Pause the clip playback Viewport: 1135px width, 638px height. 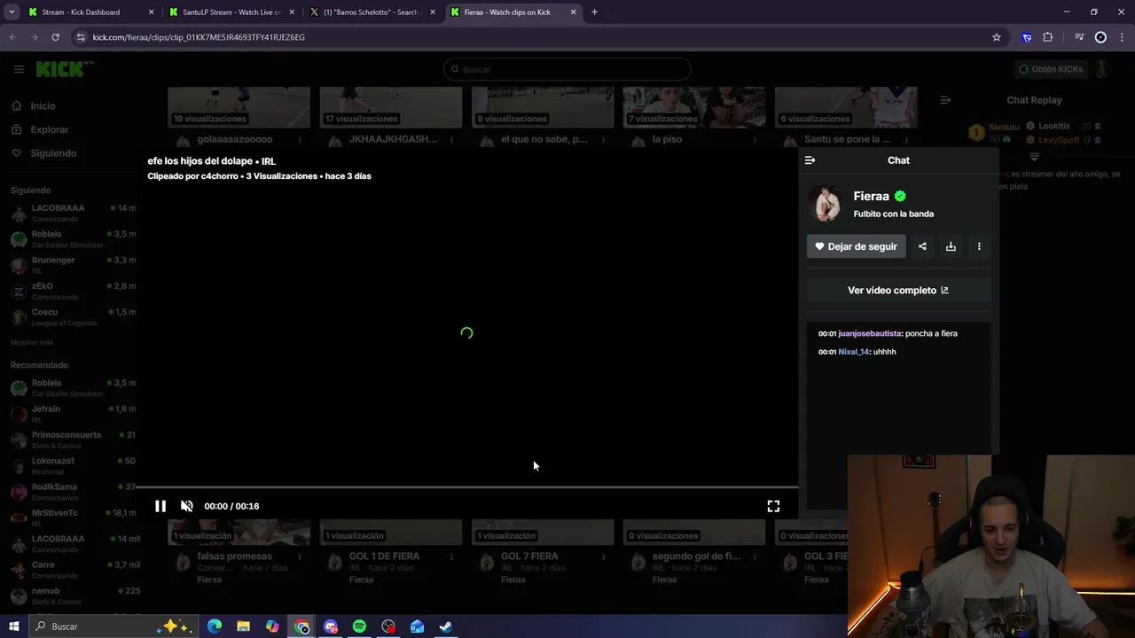(160, 506)
